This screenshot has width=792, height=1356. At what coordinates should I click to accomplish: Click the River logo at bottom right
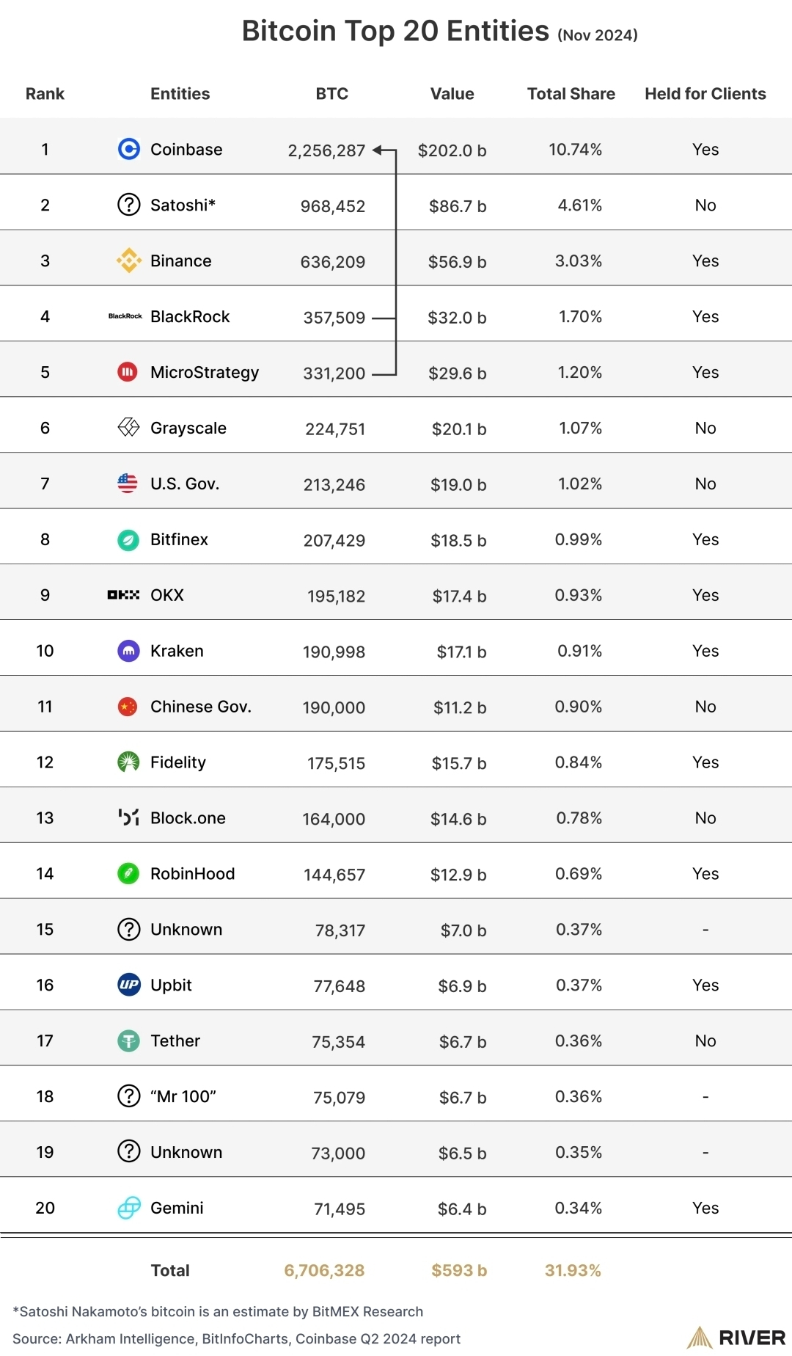[x=736, y=1338]
